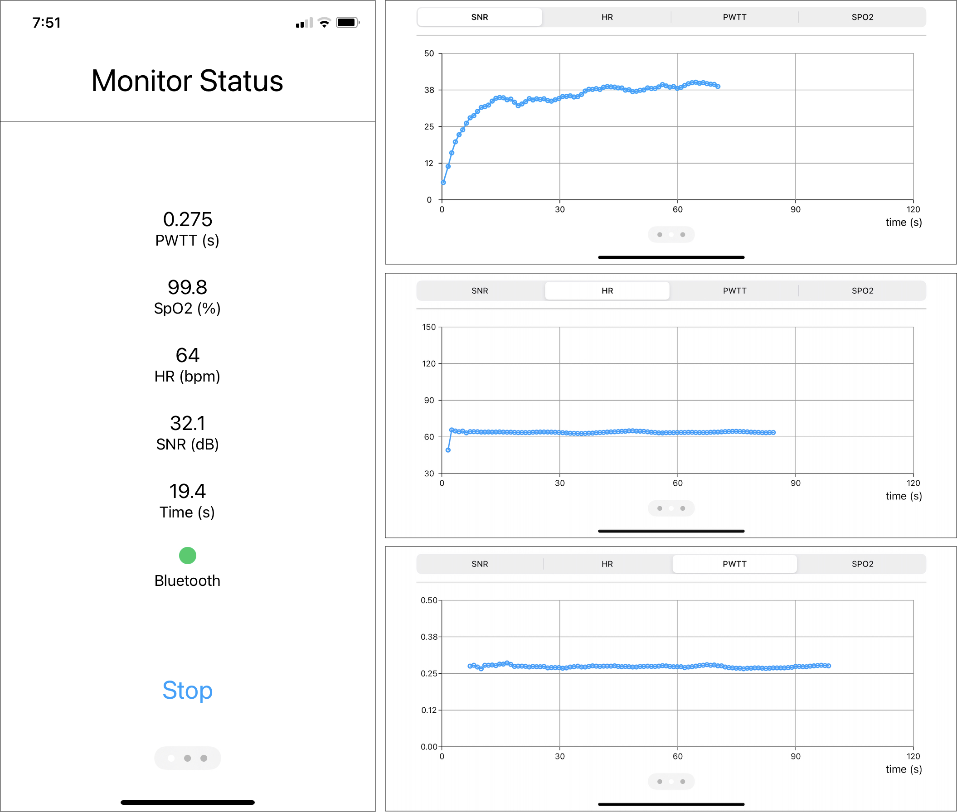Tap the 0.275 PWTT value

(187, 220)
